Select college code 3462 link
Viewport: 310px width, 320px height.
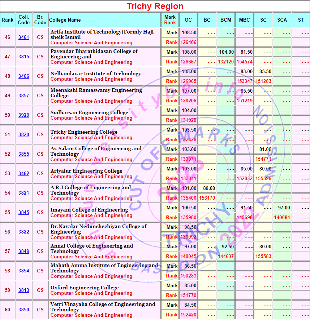[24, 174]
